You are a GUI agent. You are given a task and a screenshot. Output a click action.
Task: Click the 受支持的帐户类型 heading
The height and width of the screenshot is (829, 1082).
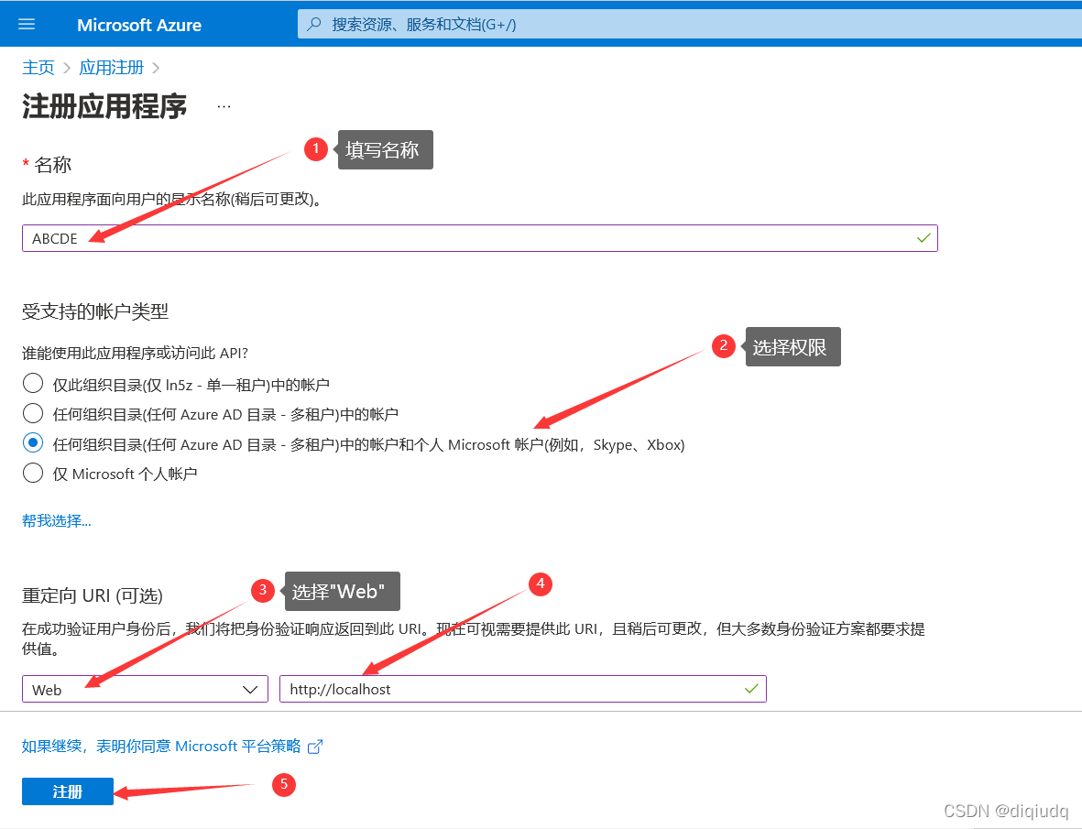95,311
